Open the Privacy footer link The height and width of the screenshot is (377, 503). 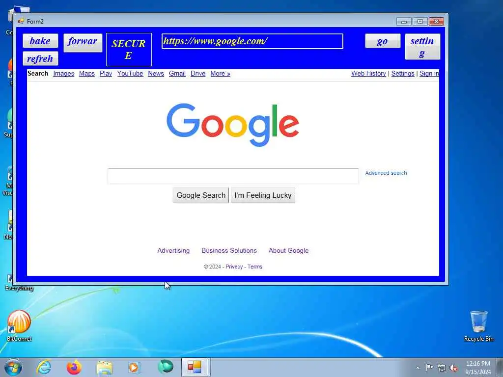click(234, 267)
